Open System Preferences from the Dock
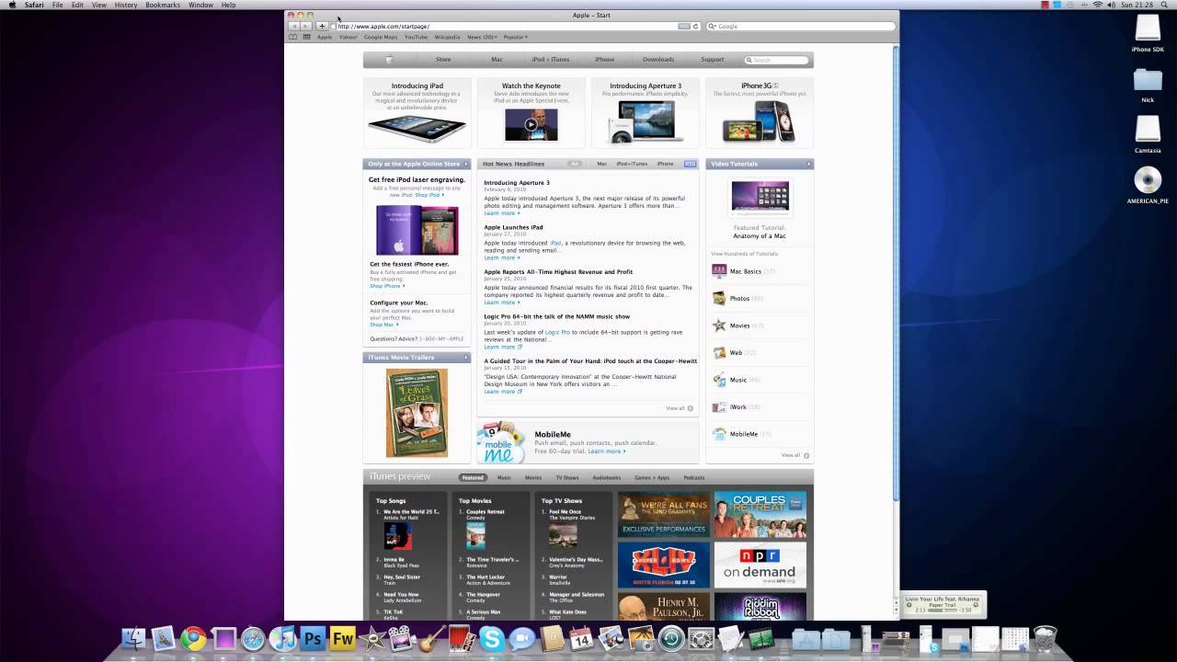 click(701, 639)
